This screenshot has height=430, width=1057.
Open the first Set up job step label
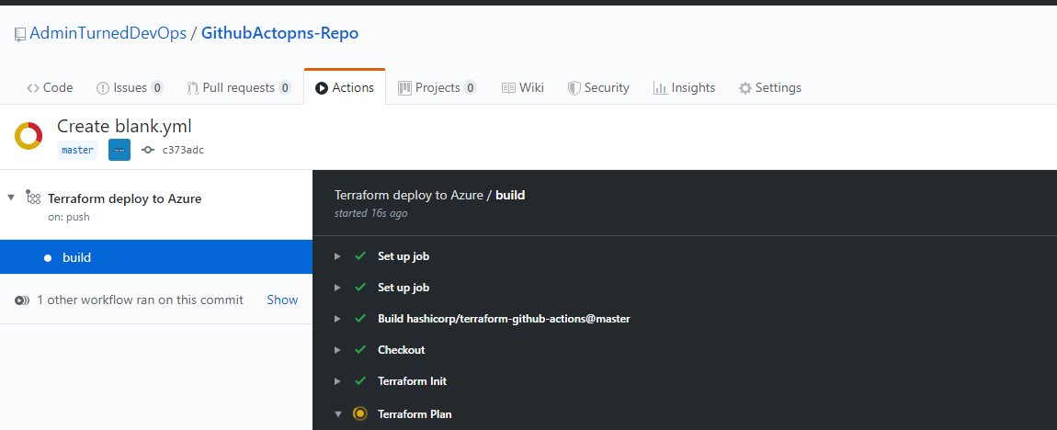[x=403, y=256]
